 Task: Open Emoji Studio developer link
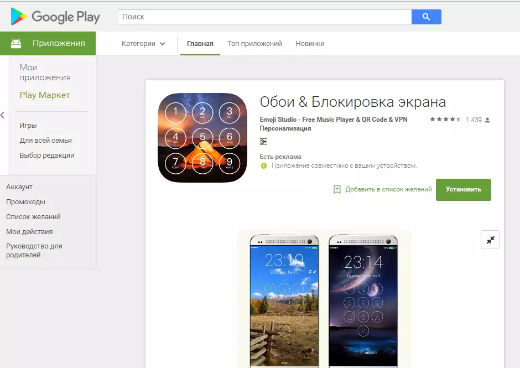click(x=333, y=120)
